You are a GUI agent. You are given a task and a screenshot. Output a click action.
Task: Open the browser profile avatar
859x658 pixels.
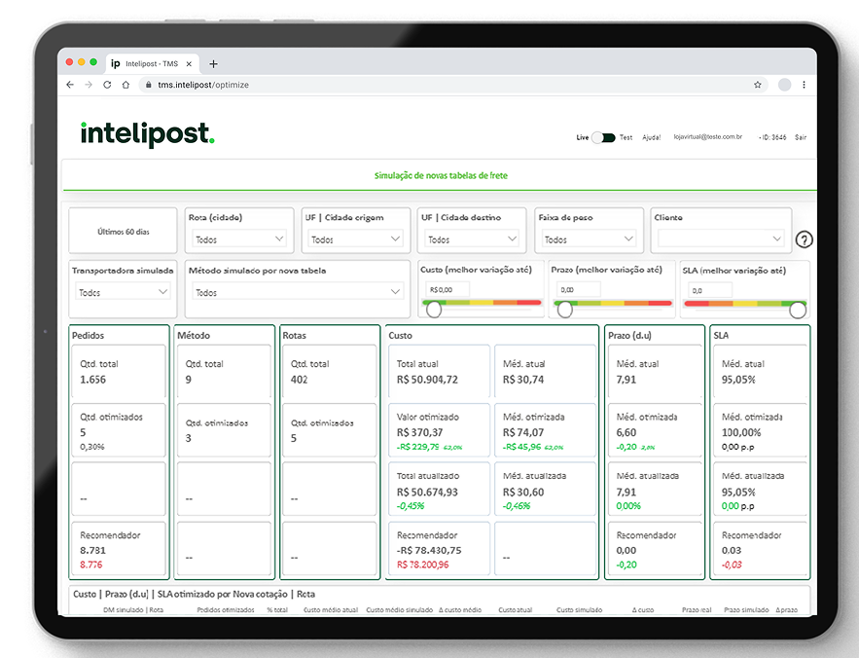[784, 85]
